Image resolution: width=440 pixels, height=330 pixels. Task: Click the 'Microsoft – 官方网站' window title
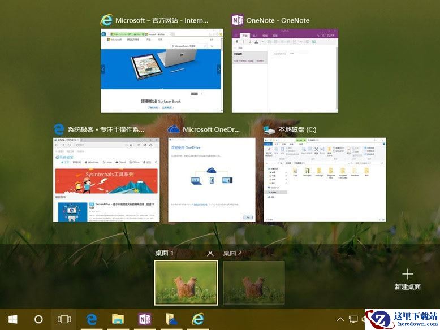tap(162, 20)
